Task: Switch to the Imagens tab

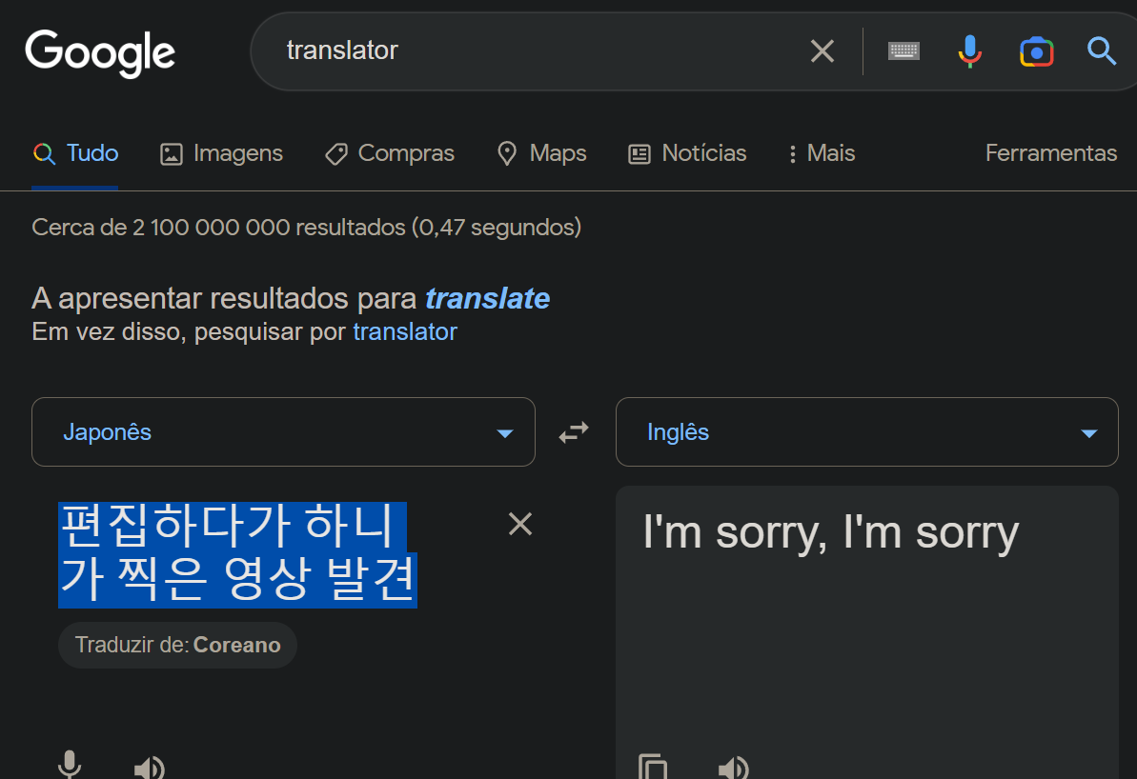Action: point(221,153)
